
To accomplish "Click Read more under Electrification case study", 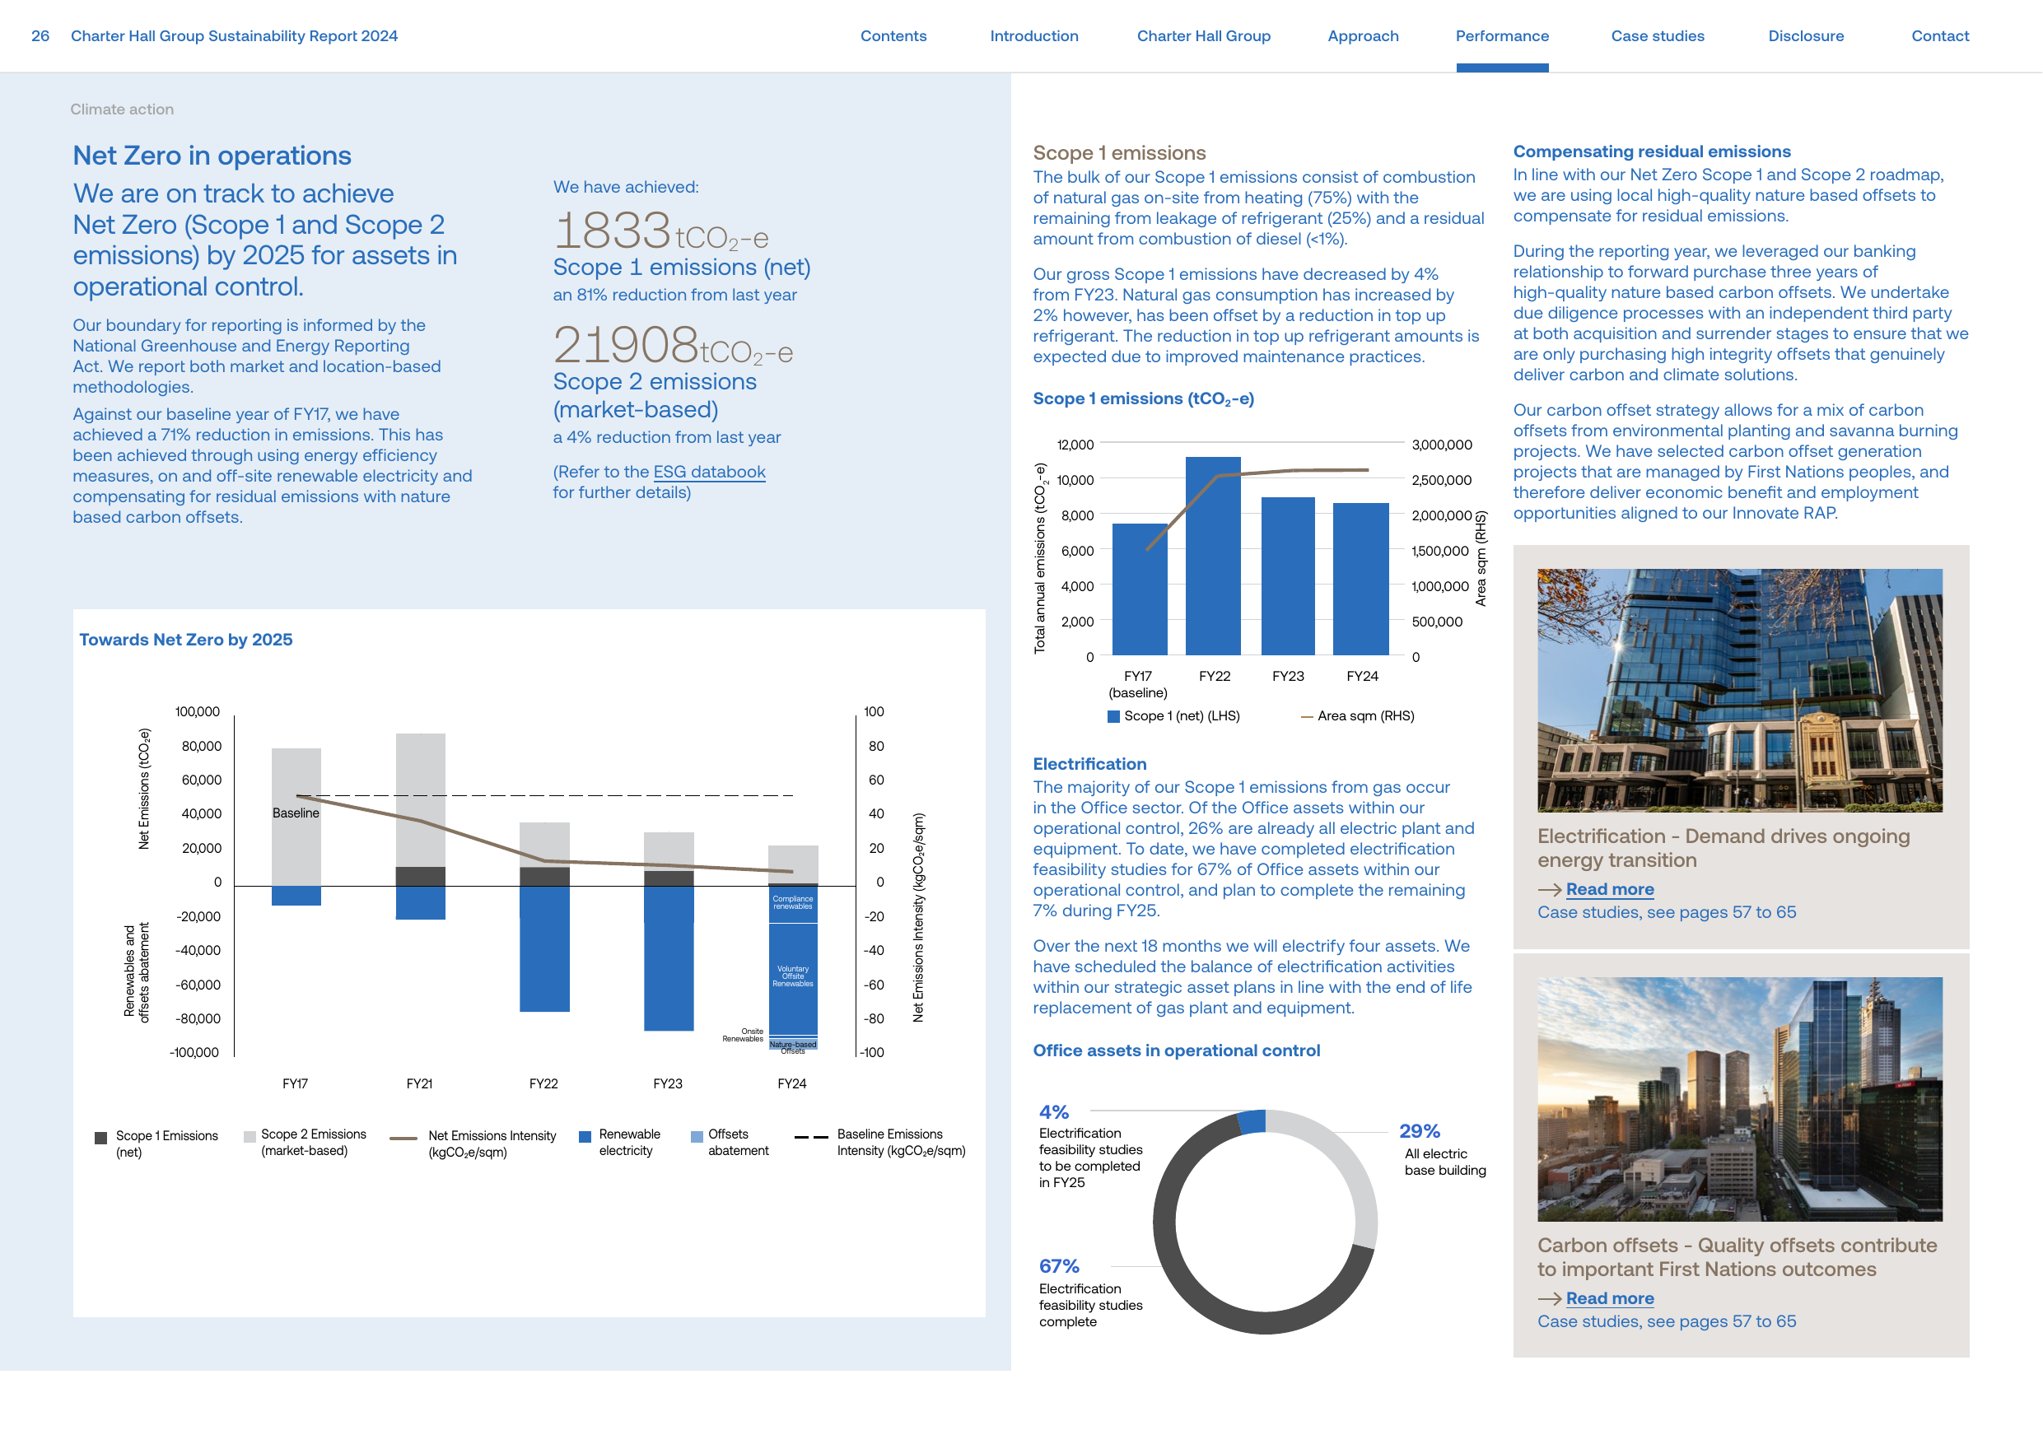I will [1610, 890].
